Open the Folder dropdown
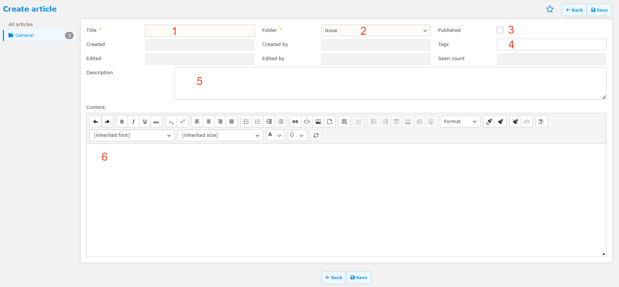 (x=375, y=30)
